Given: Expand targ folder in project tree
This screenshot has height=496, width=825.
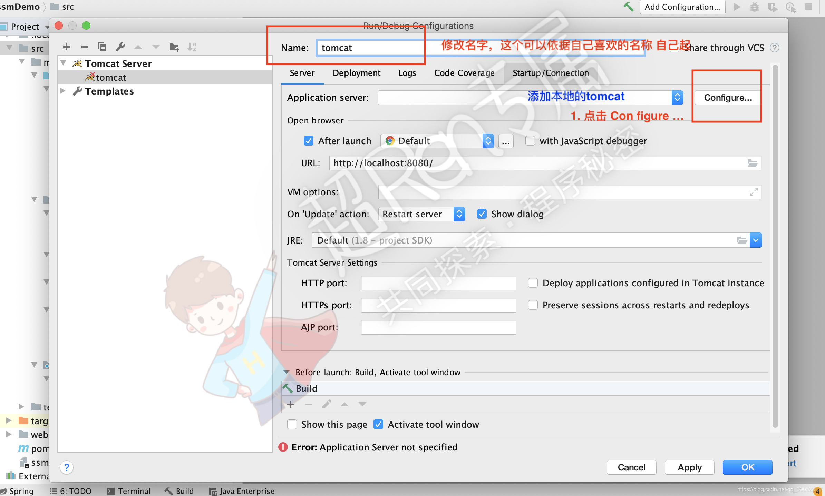Looking at the screenshot, I should click(x=9, y=420).
